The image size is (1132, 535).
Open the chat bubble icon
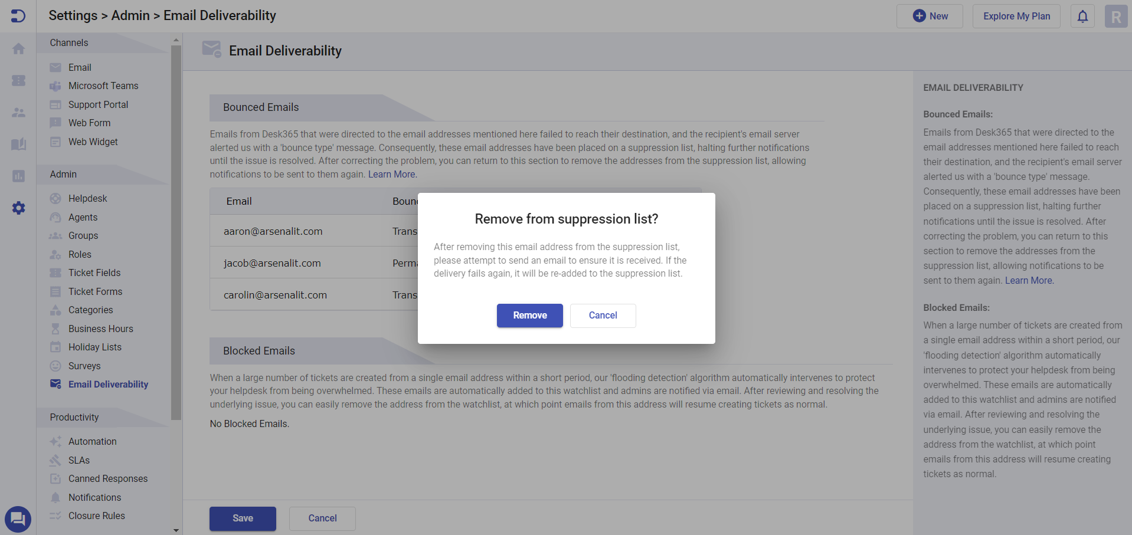tap(18, 519)
